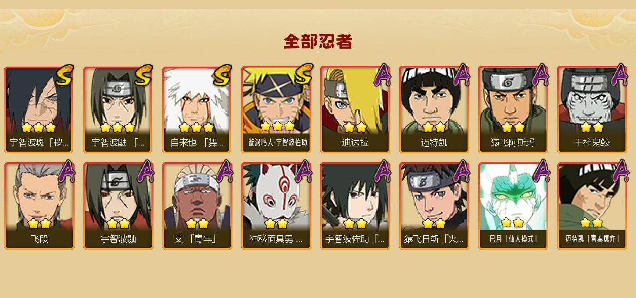Open the 迈特凯 character card

tap(434, 110)
